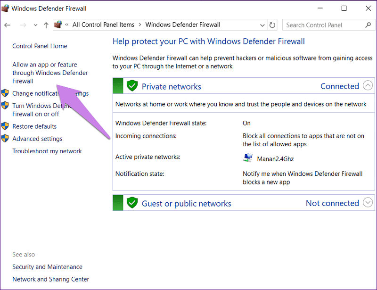
Task: Click the refresh icon in the address bar
Action: (x=272, y=25)
